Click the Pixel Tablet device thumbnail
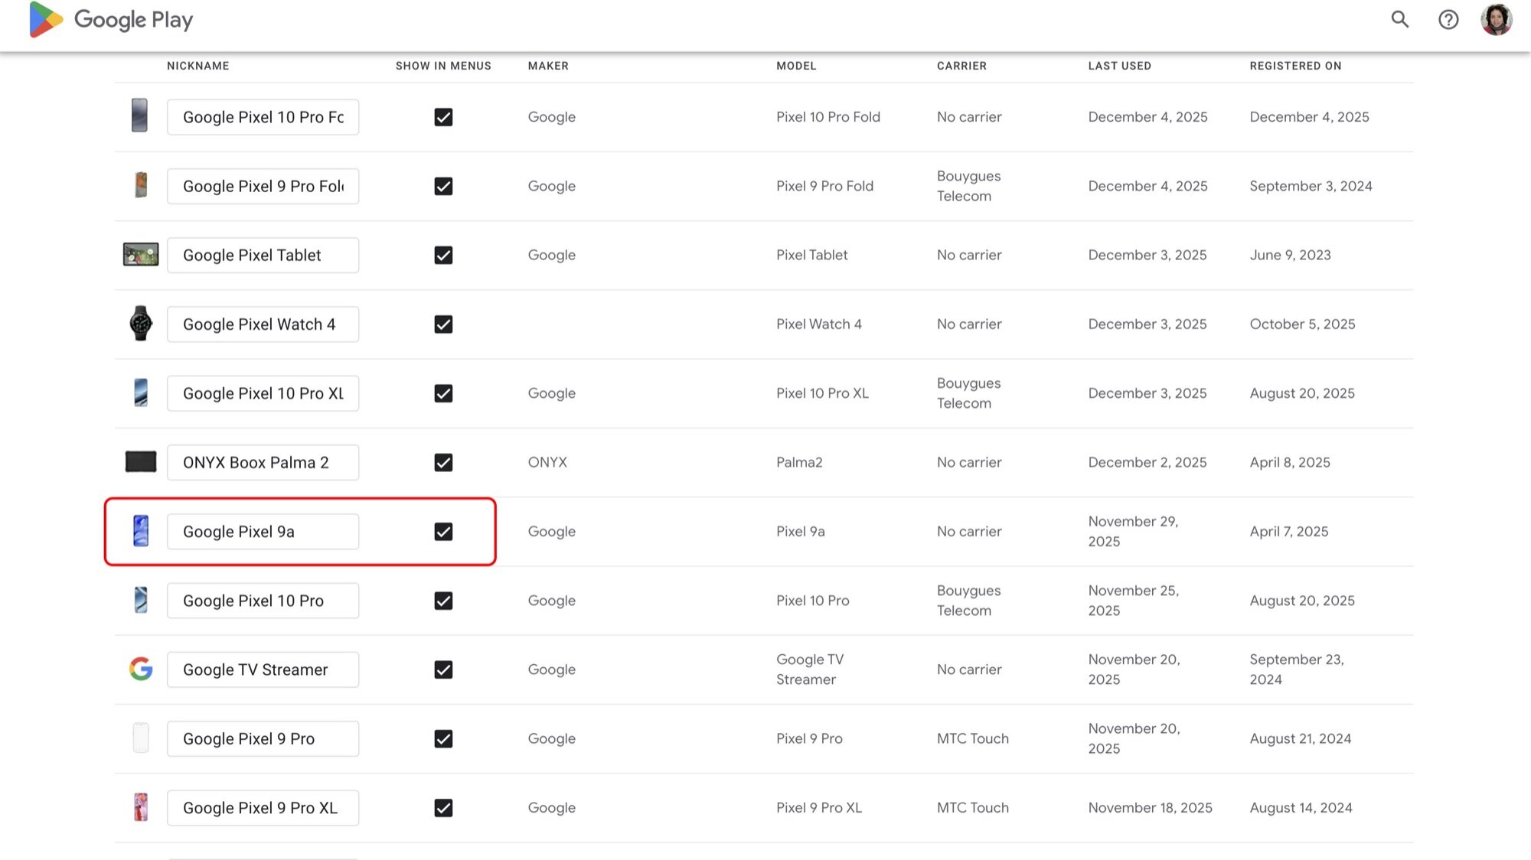1531x860 pixels. (141, 255)
